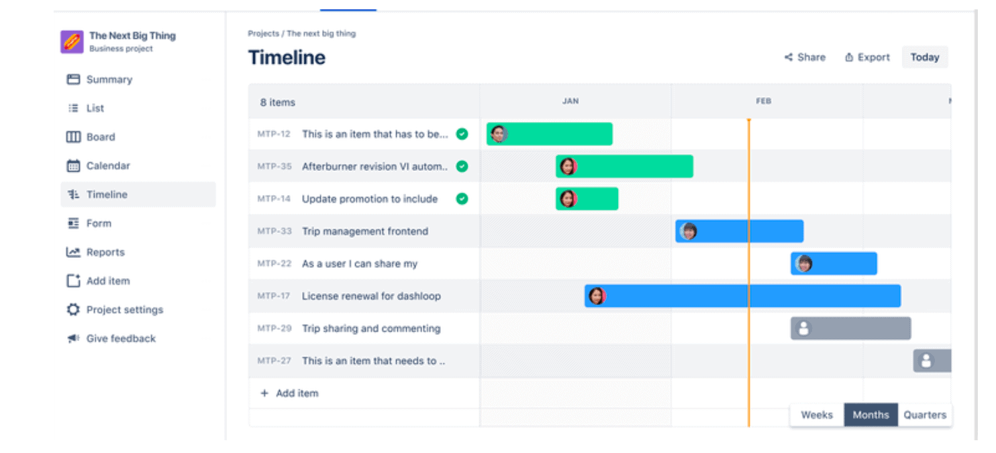The image size is (996, 453).
Task: Switch timeline zoom to Weeks
Action: pos(817,415)
